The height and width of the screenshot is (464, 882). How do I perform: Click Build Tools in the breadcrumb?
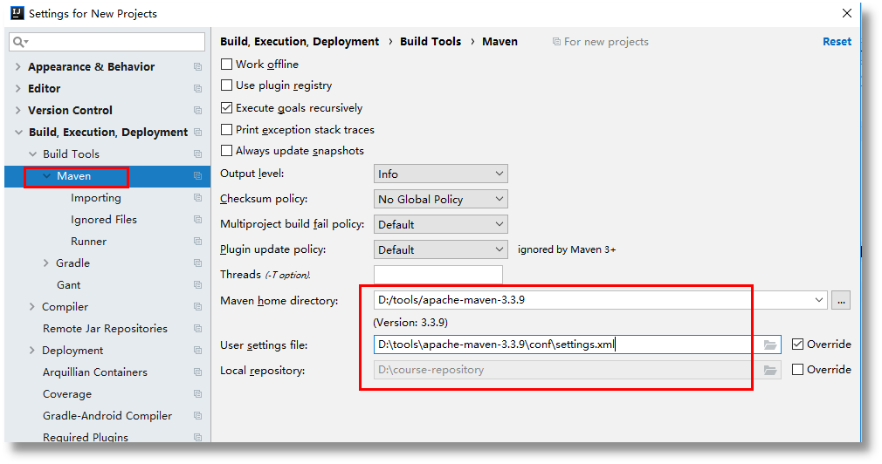tap(431, 42)
